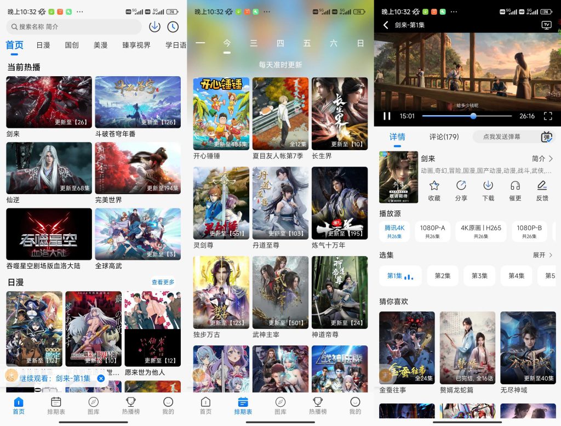This screenshot has width=561, height=426.
Task: Tap the back arrow next to 剑来-第1集
Action: [x=386, y=25]
